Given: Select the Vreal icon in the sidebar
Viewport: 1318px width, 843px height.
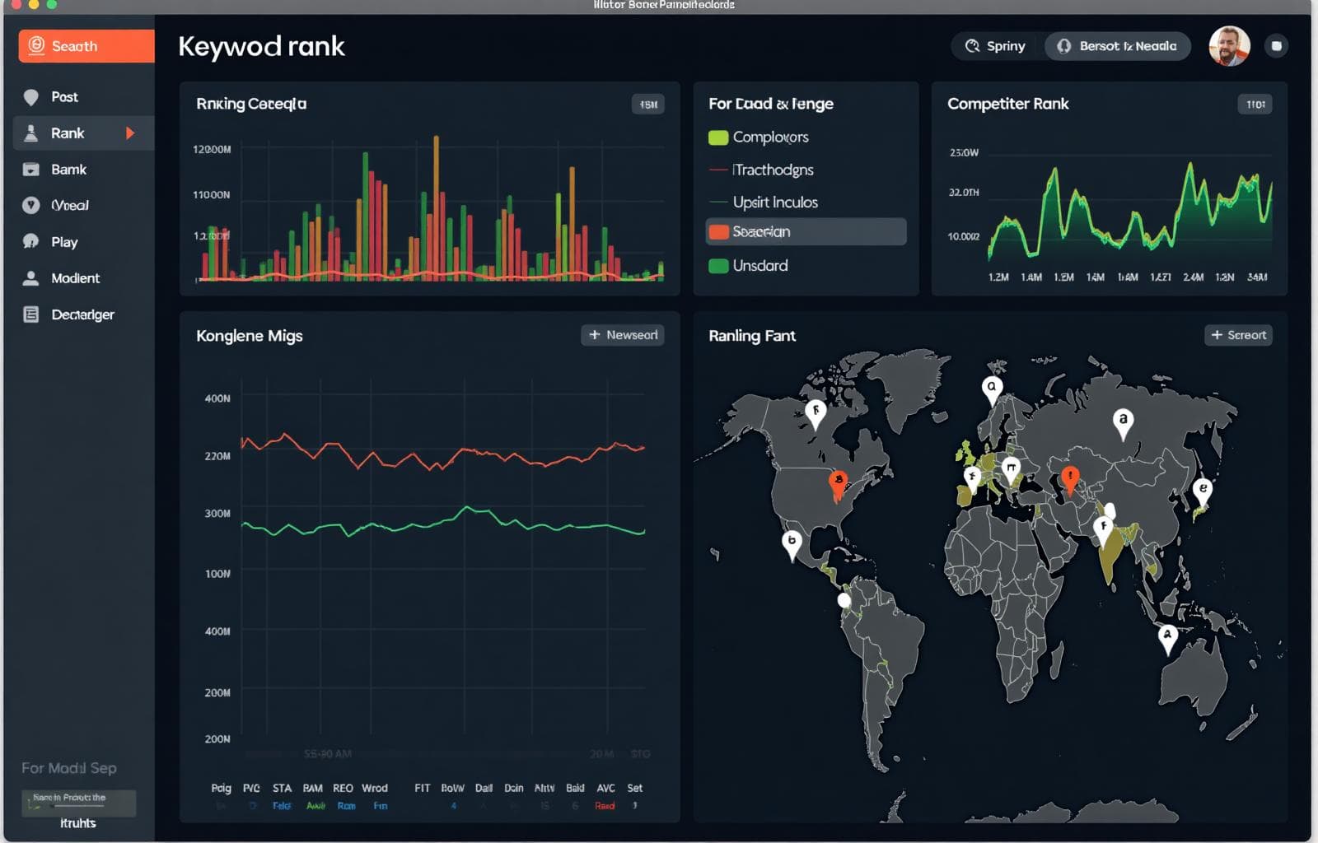Looking at the screenshot, I should 30,205.
